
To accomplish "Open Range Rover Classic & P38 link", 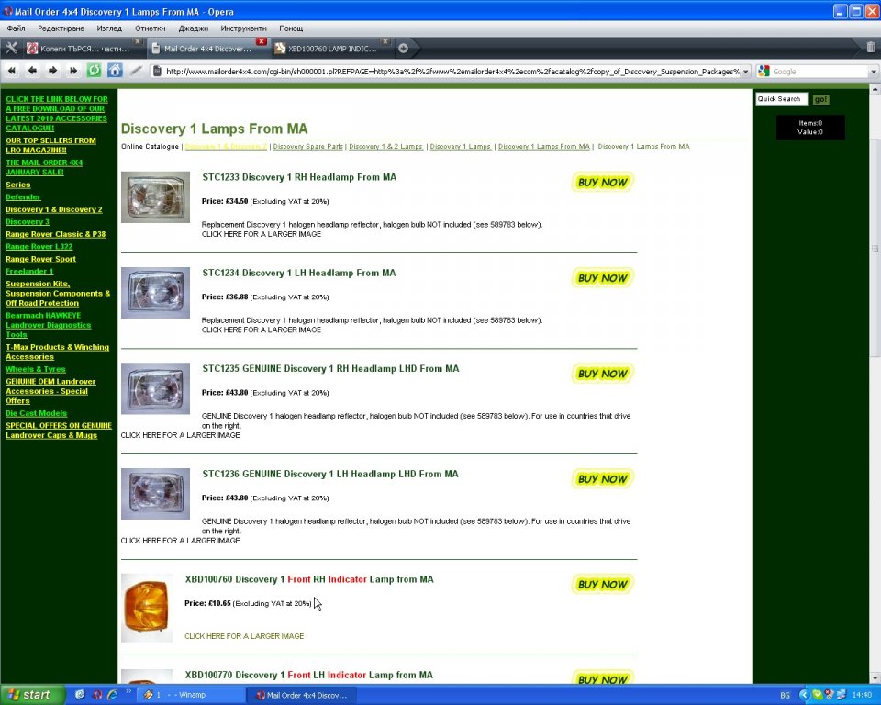I will 56,234.
